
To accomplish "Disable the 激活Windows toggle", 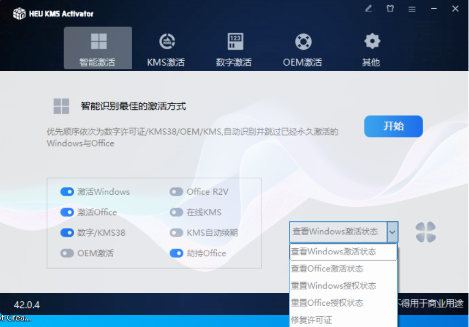I will click(67, 192).
